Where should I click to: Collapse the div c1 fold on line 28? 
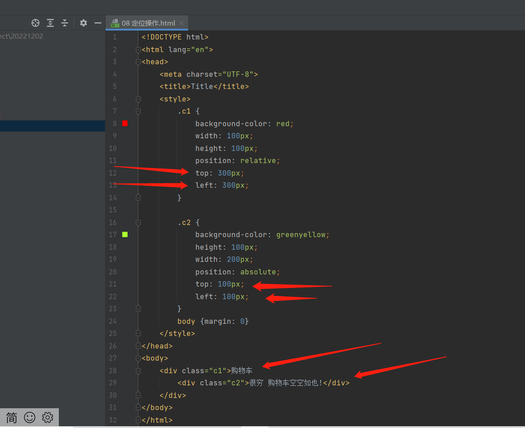click(138, 371)
